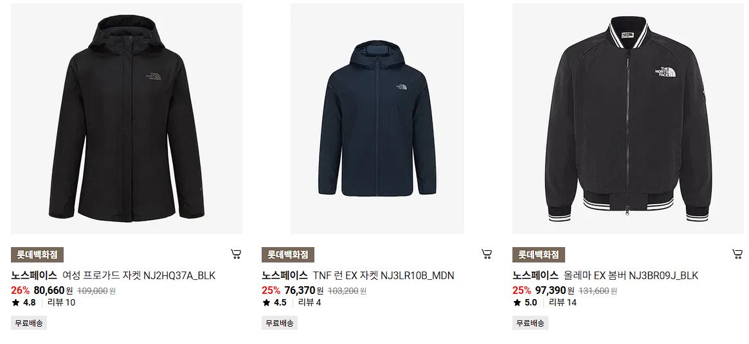Add the 올레마 EX 봄버 to cart
The height and width of the screenshot is (344, 749).
click(x=737, y=254)
